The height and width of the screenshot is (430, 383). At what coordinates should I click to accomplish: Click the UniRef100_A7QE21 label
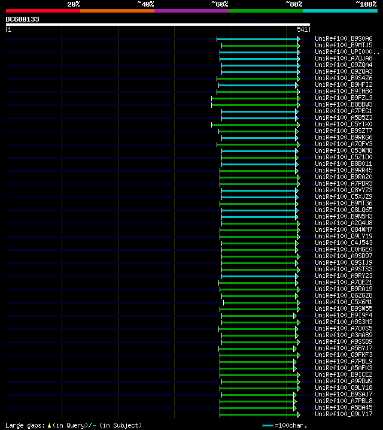(344, 282)
